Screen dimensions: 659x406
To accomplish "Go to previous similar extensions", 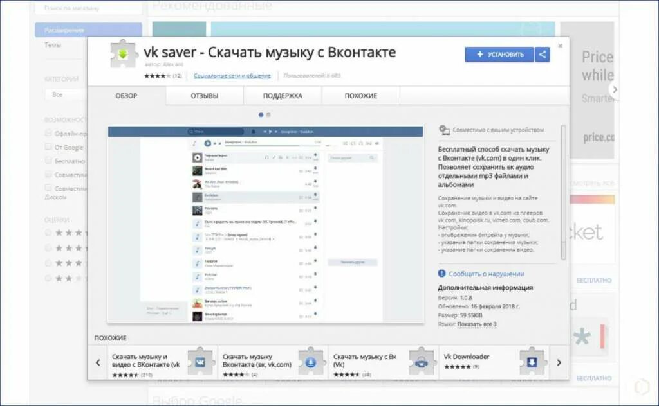I will coord(98,362).
